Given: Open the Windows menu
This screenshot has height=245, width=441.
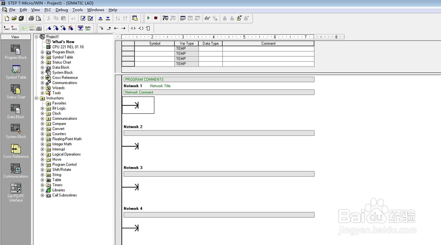Looking at the screenshot, I should (95, 10).
